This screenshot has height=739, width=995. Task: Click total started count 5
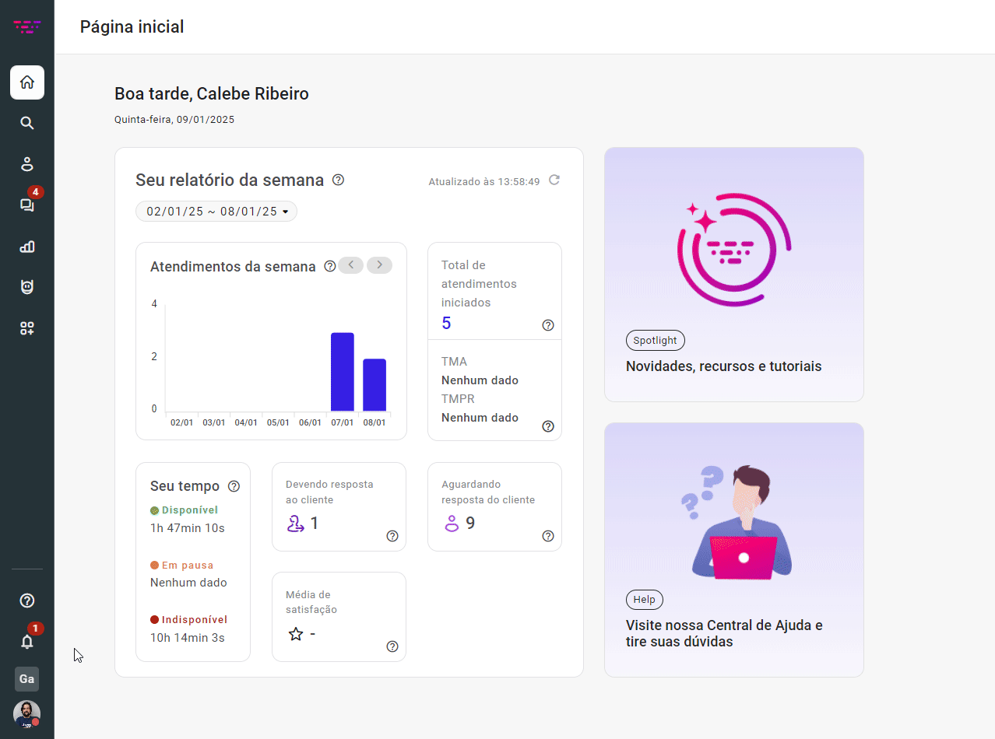pos(446,323)
